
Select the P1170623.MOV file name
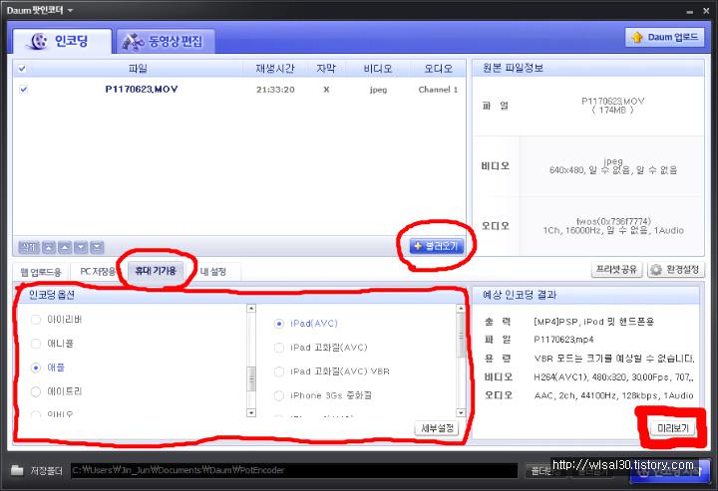(142, 90)
